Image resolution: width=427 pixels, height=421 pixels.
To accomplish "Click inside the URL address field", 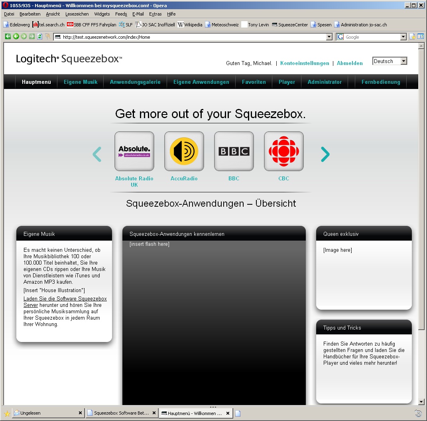I will pyautogui.click(x=191, y=37).
